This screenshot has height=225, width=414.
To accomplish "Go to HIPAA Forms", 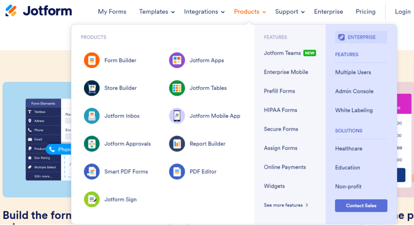I will point(281,110).
